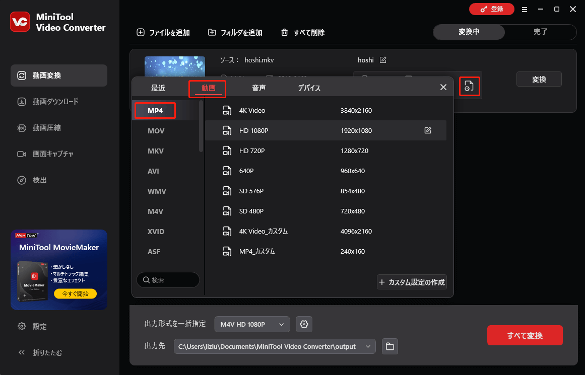
Task: Open the hamburger menu in title bar
Action: (525, 10)
